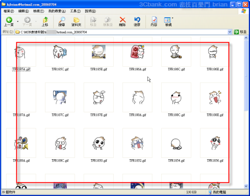This screenshot has height=196, width=250.
Task: Select the blank thumbnail TFR187A.gif
Action: [21, 98]
